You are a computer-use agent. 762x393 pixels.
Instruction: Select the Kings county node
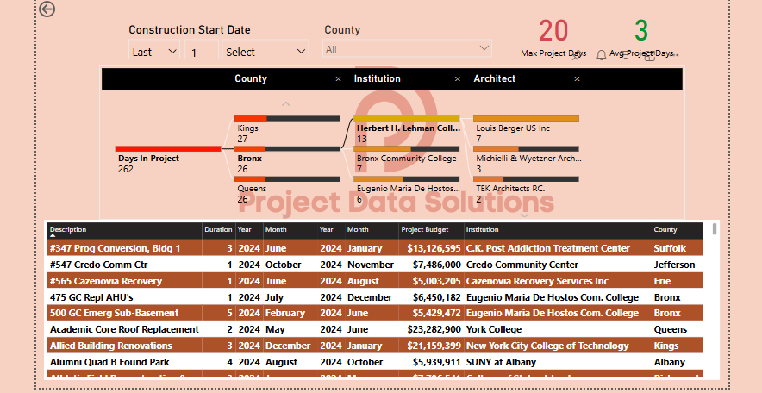[287, 129]
